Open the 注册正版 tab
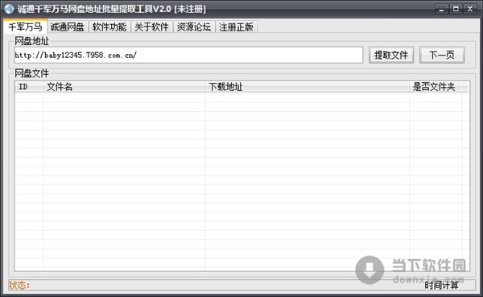Image resolution: width=483 pixels, height=297 pixels. pyautogui.click(x=236, y=27)
